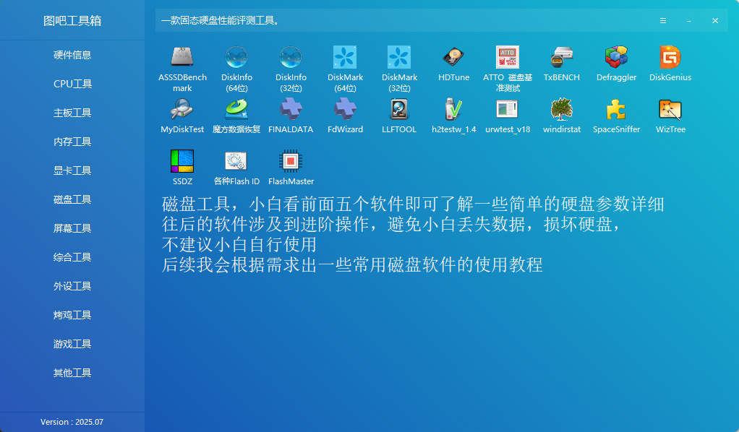Launch FdWizard tool
This screenshot has height=432, width=739.
pos(345,116)
